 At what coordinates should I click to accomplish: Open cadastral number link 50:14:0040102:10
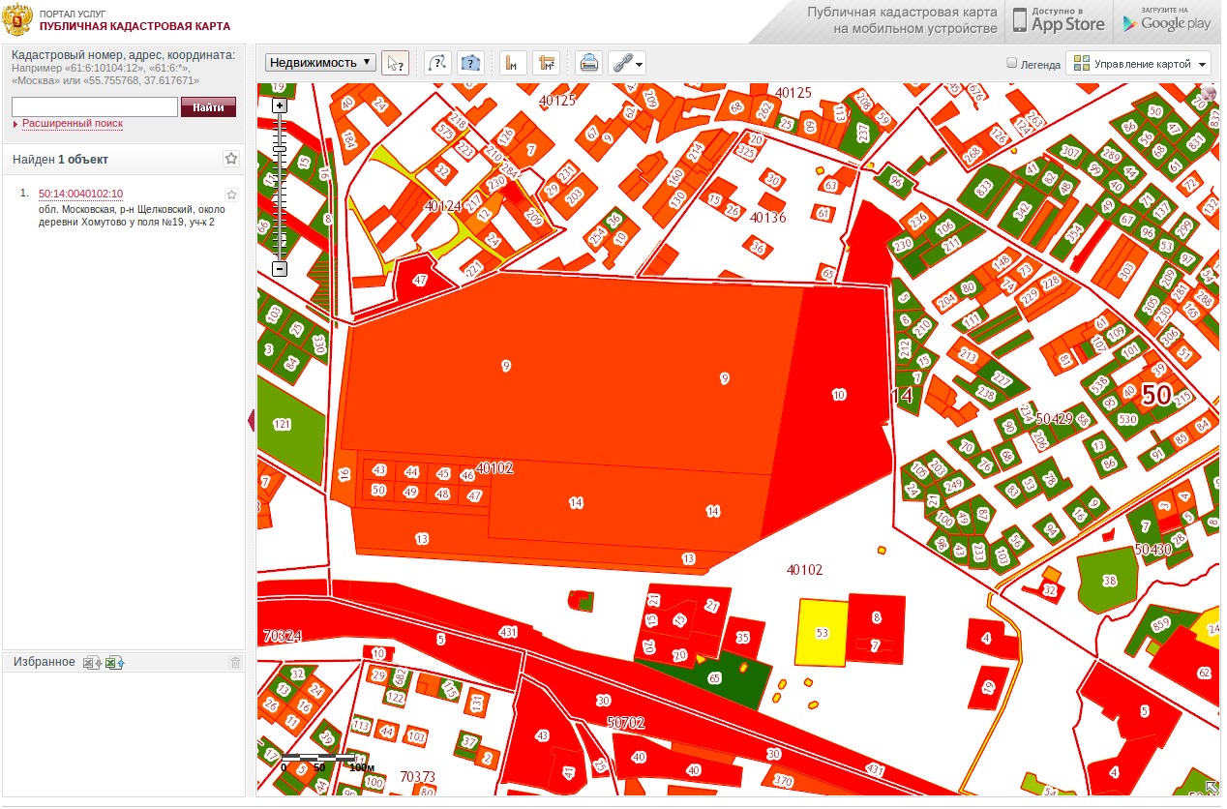(80, 194)
